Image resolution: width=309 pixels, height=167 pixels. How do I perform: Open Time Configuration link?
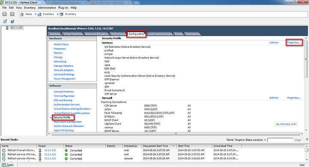click(64, 96)
